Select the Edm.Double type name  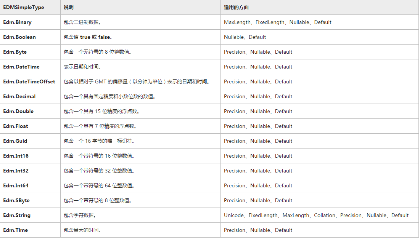[x=18, y=111]
